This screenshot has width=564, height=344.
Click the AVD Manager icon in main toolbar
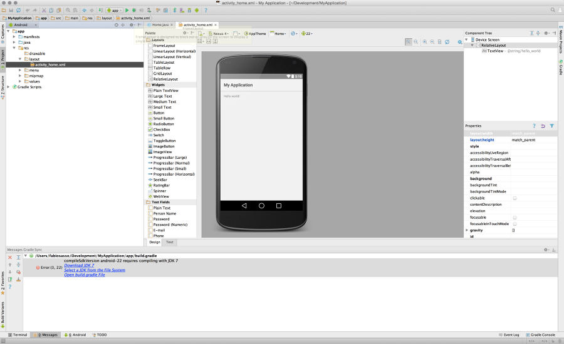click(182, 11)
